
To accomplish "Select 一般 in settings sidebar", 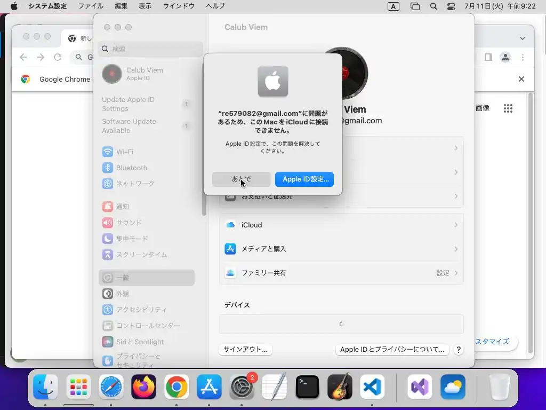I will coord(147,278).
